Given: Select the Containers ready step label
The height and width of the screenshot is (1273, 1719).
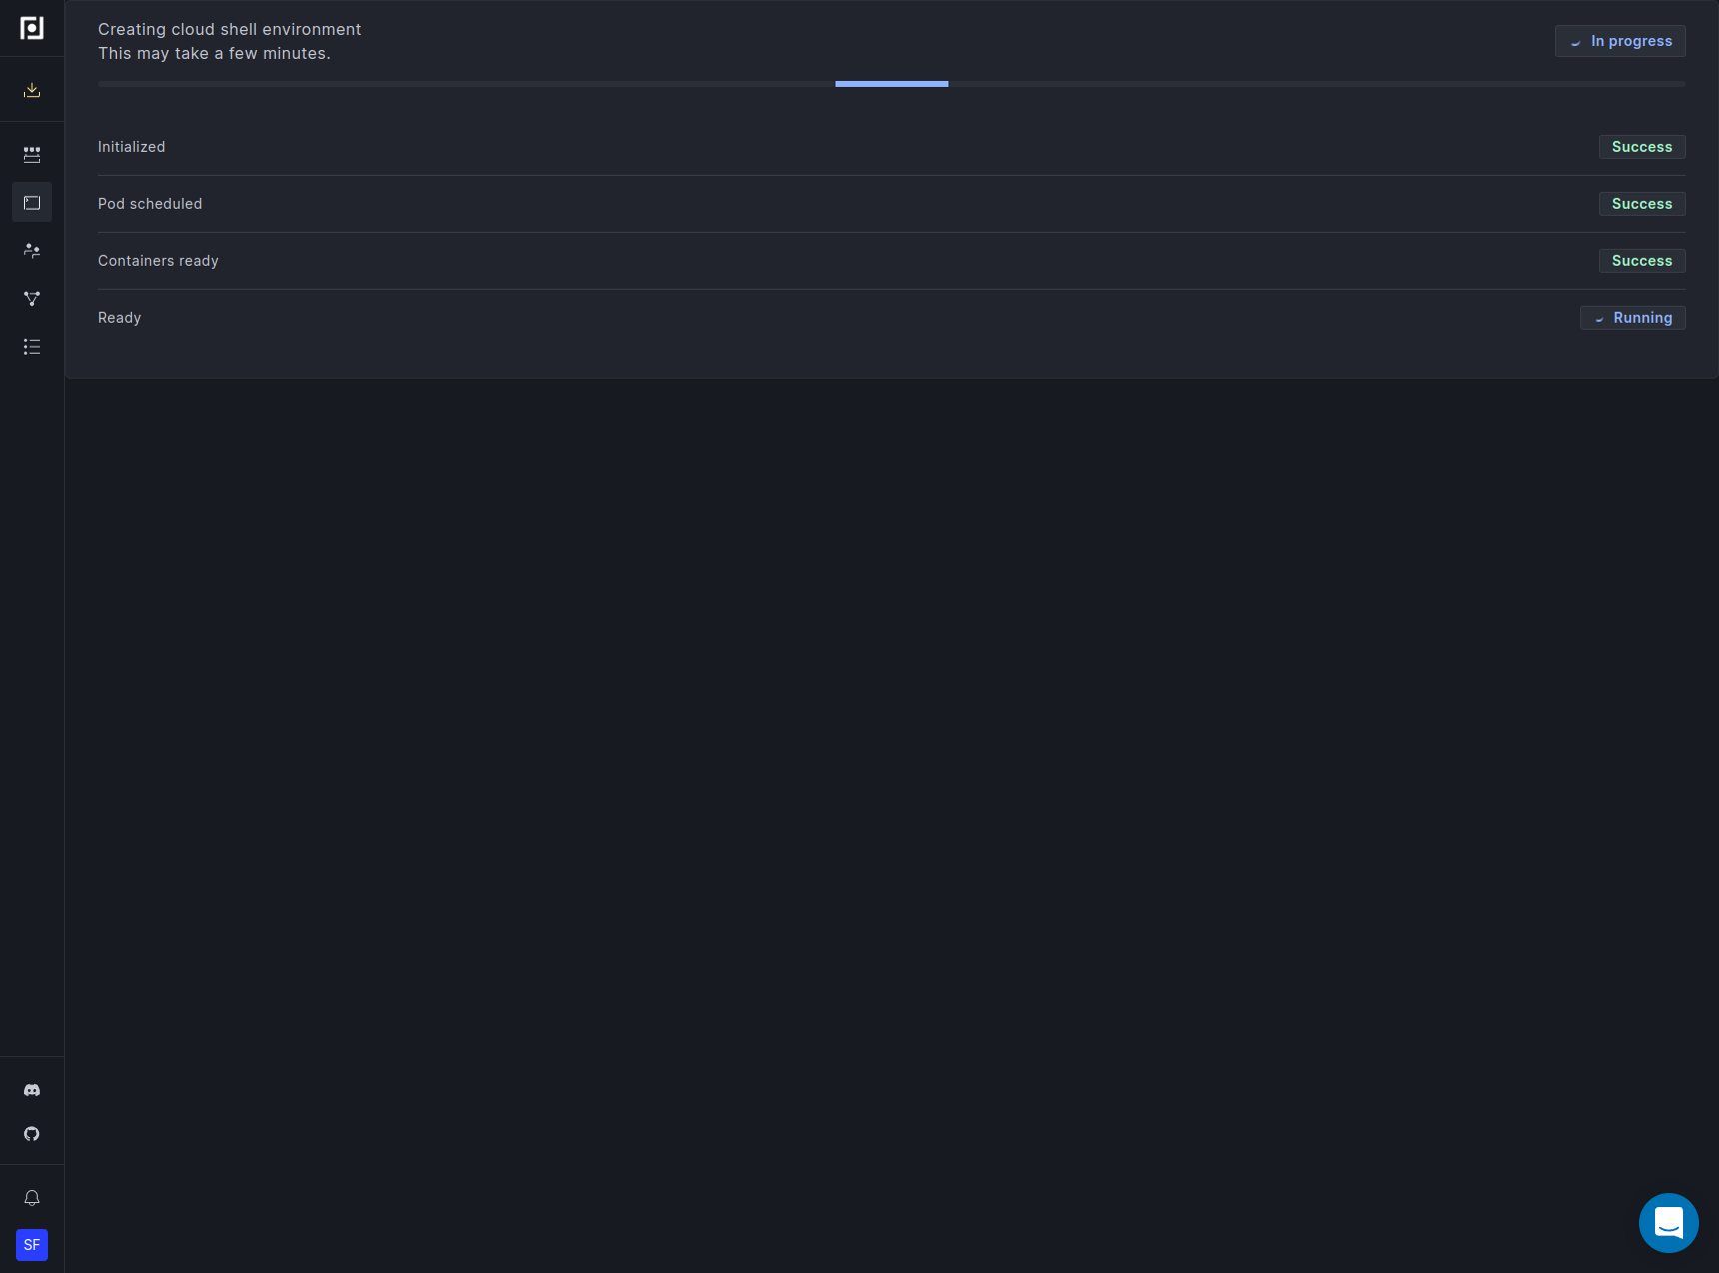Looking at the screenshot, I should click(x=158, y=261).
